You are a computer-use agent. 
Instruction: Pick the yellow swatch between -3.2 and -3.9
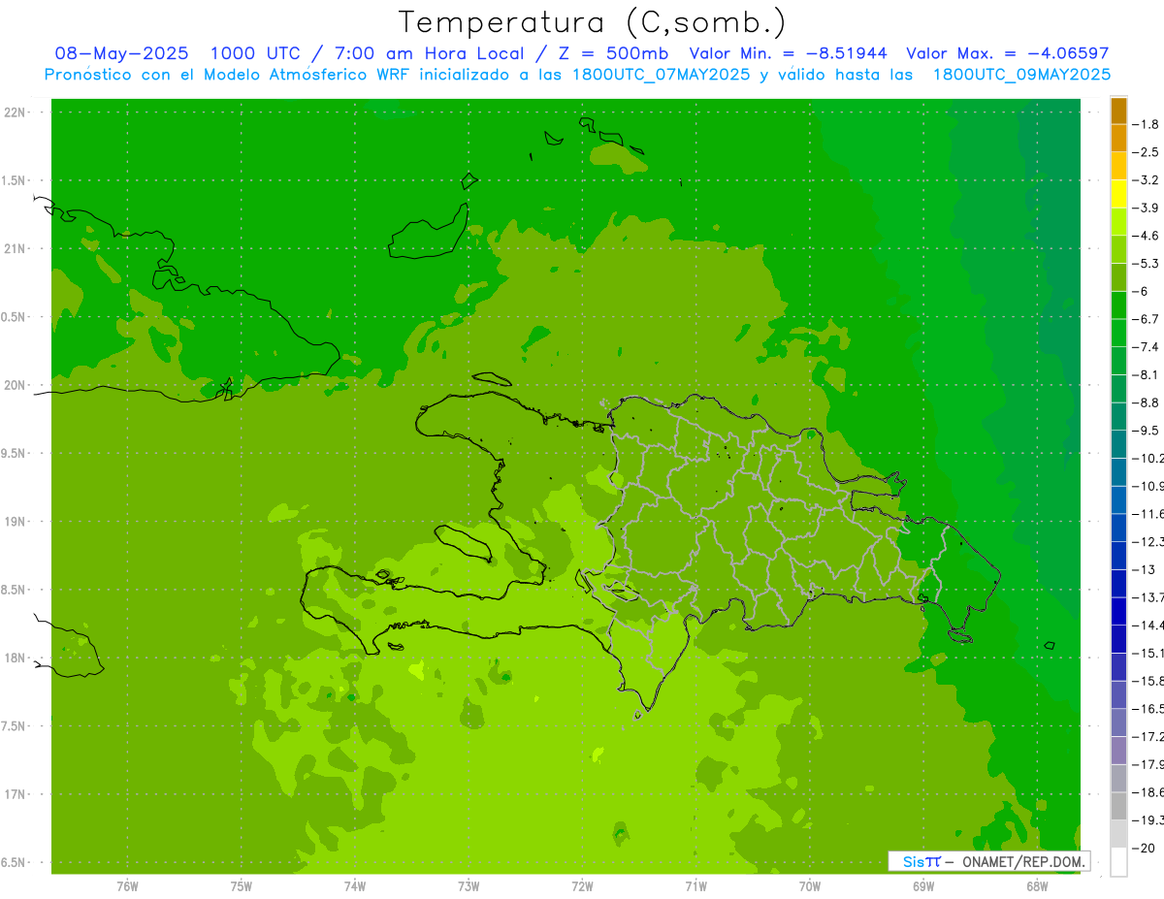coord(1118,194)
